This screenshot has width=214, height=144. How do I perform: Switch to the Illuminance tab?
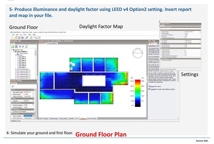point(43,44)
